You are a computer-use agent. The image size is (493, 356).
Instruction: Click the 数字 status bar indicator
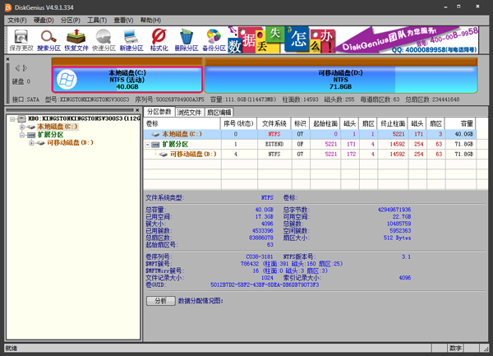pos(455,348)
